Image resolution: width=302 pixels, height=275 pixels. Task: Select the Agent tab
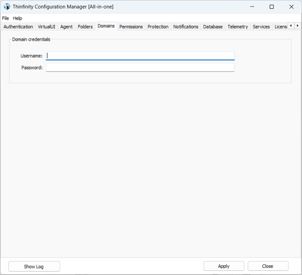tap(66, 27)
